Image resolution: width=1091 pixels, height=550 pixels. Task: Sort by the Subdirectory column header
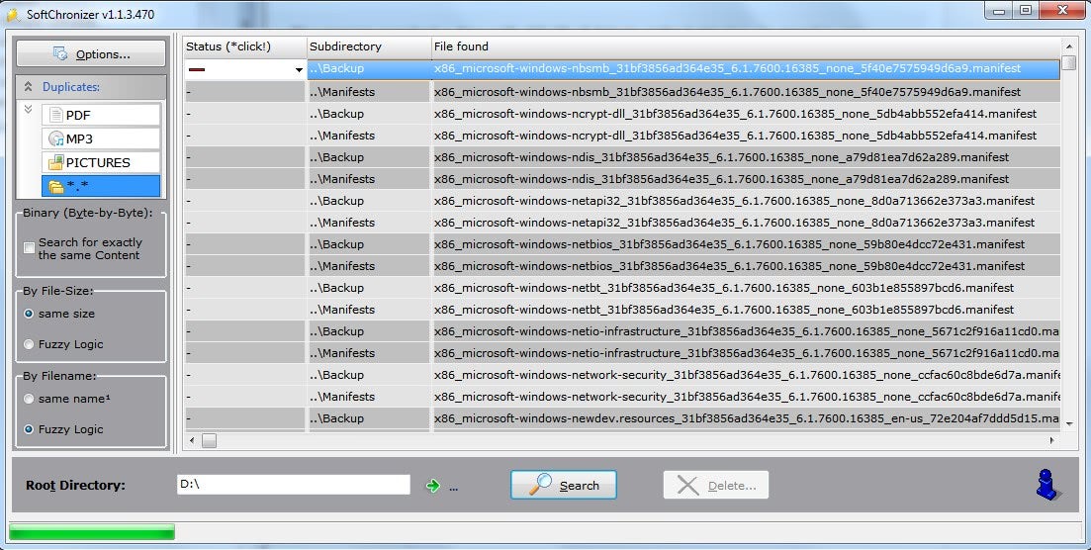coord(368,46)
